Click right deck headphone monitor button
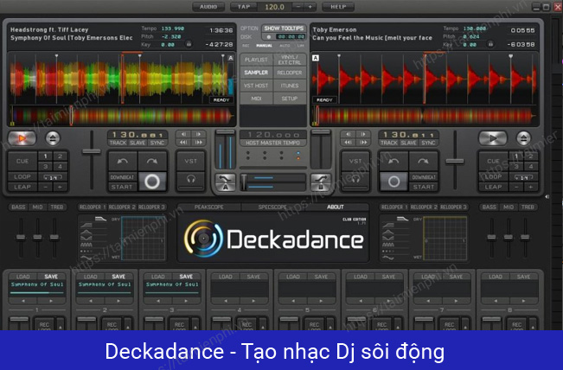563x370 pixels. tap(355, 179)
